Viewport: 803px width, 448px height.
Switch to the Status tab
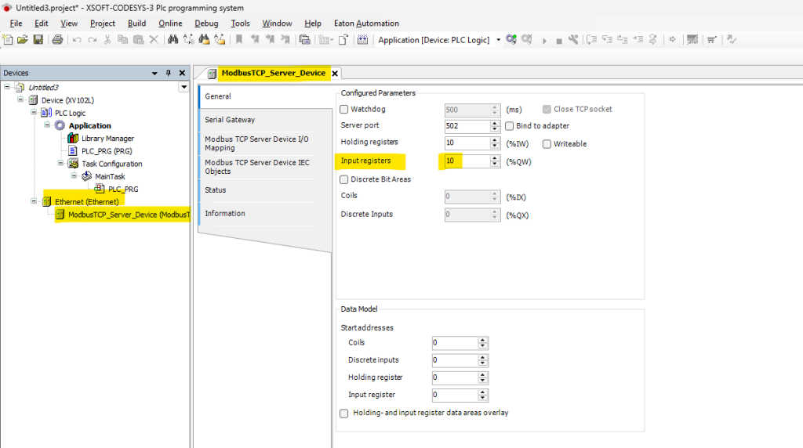(x=216, y=190)
